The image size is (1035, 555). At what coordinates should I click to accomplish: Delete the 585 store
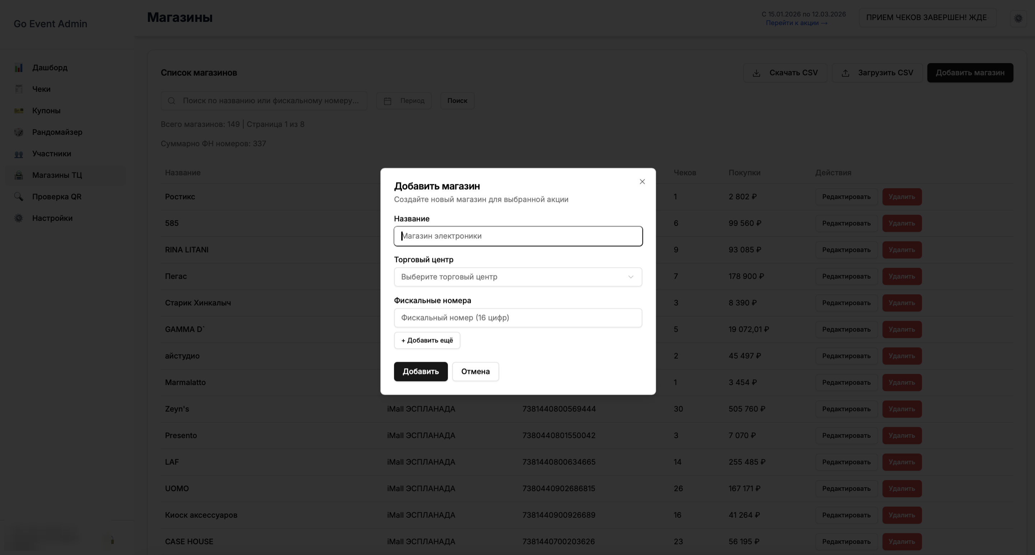point(901,223)
